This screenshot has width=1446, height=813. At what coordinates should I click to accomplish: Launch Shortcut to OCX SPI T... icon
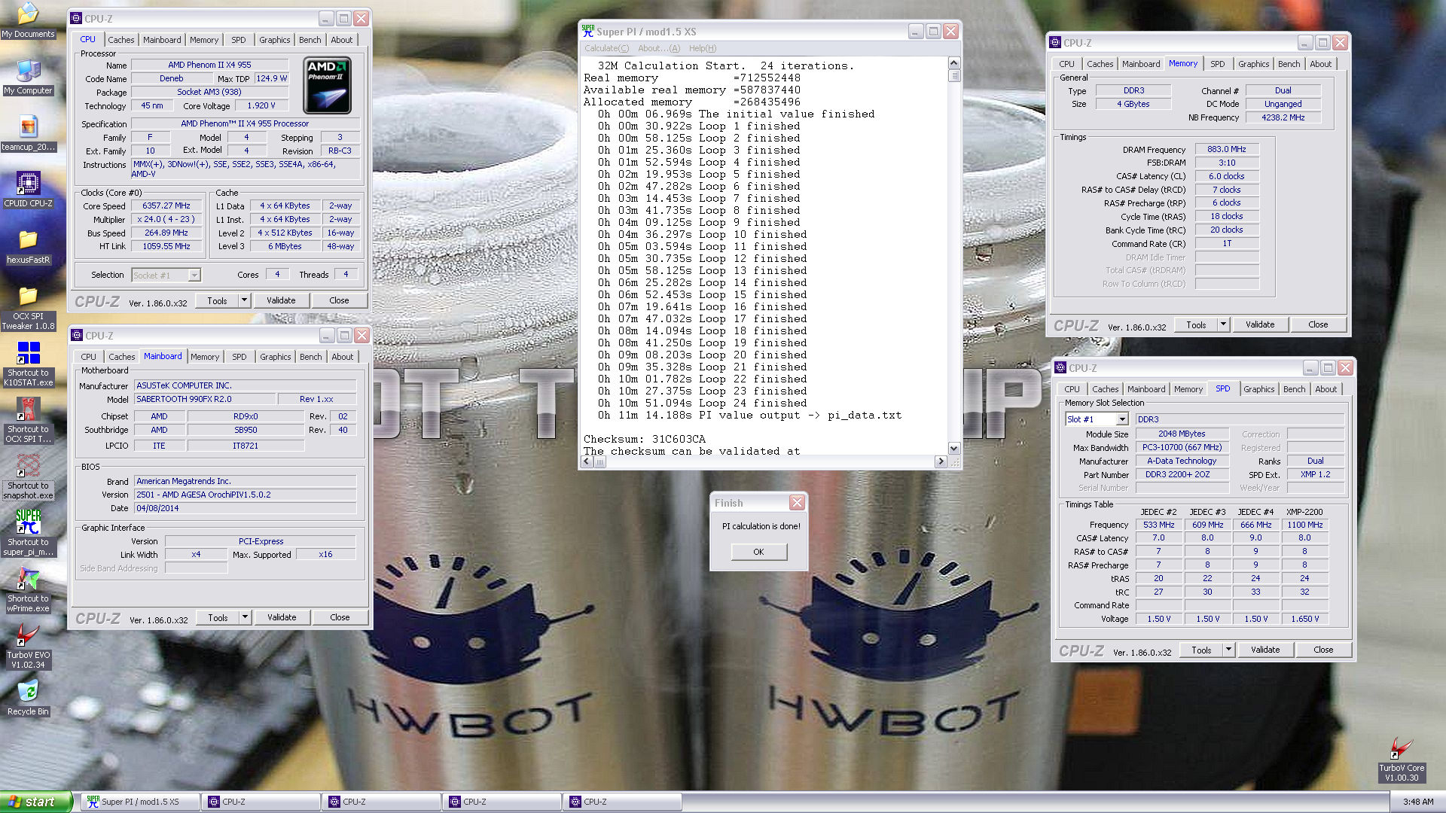(x=28, y=421)
